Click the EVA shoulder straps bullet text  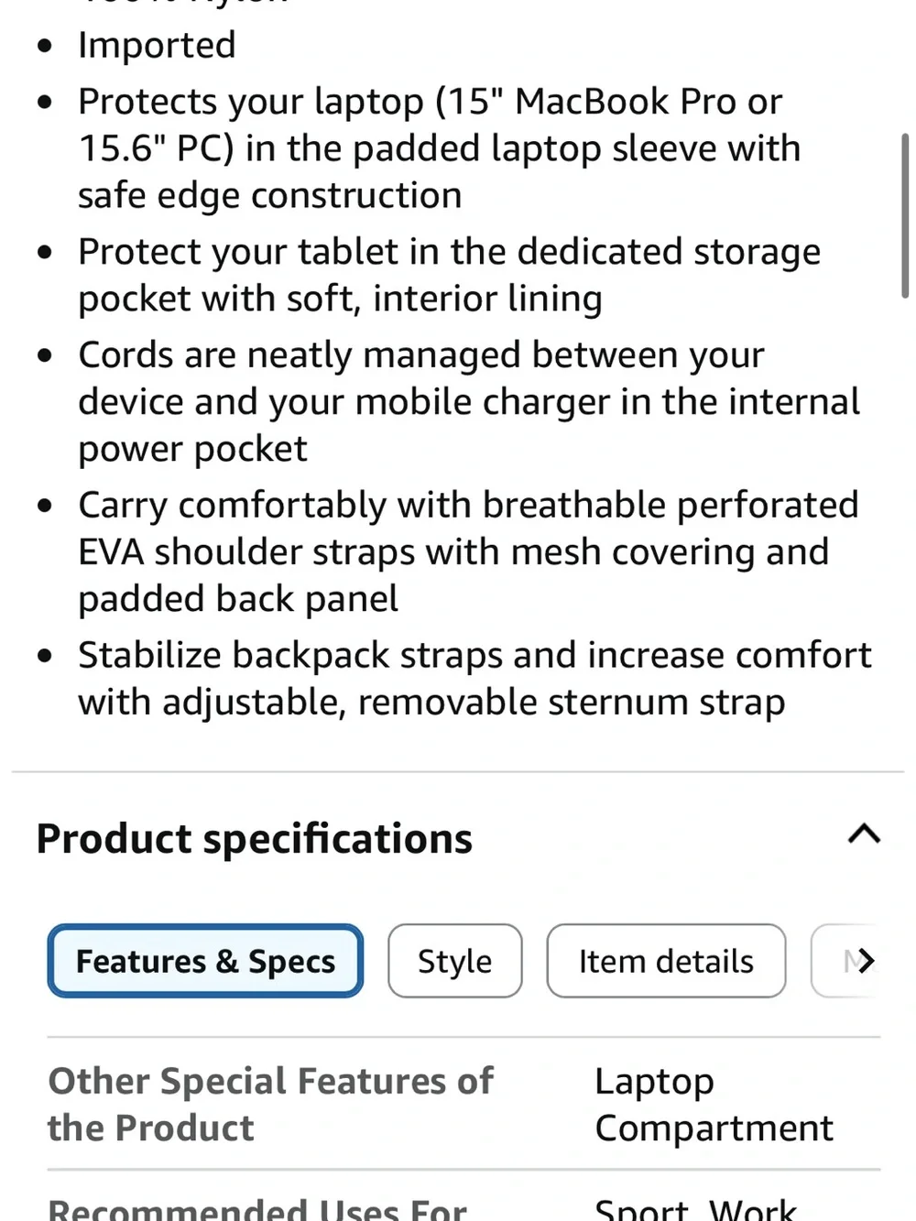pyautogui.click(x=468, y=551)
